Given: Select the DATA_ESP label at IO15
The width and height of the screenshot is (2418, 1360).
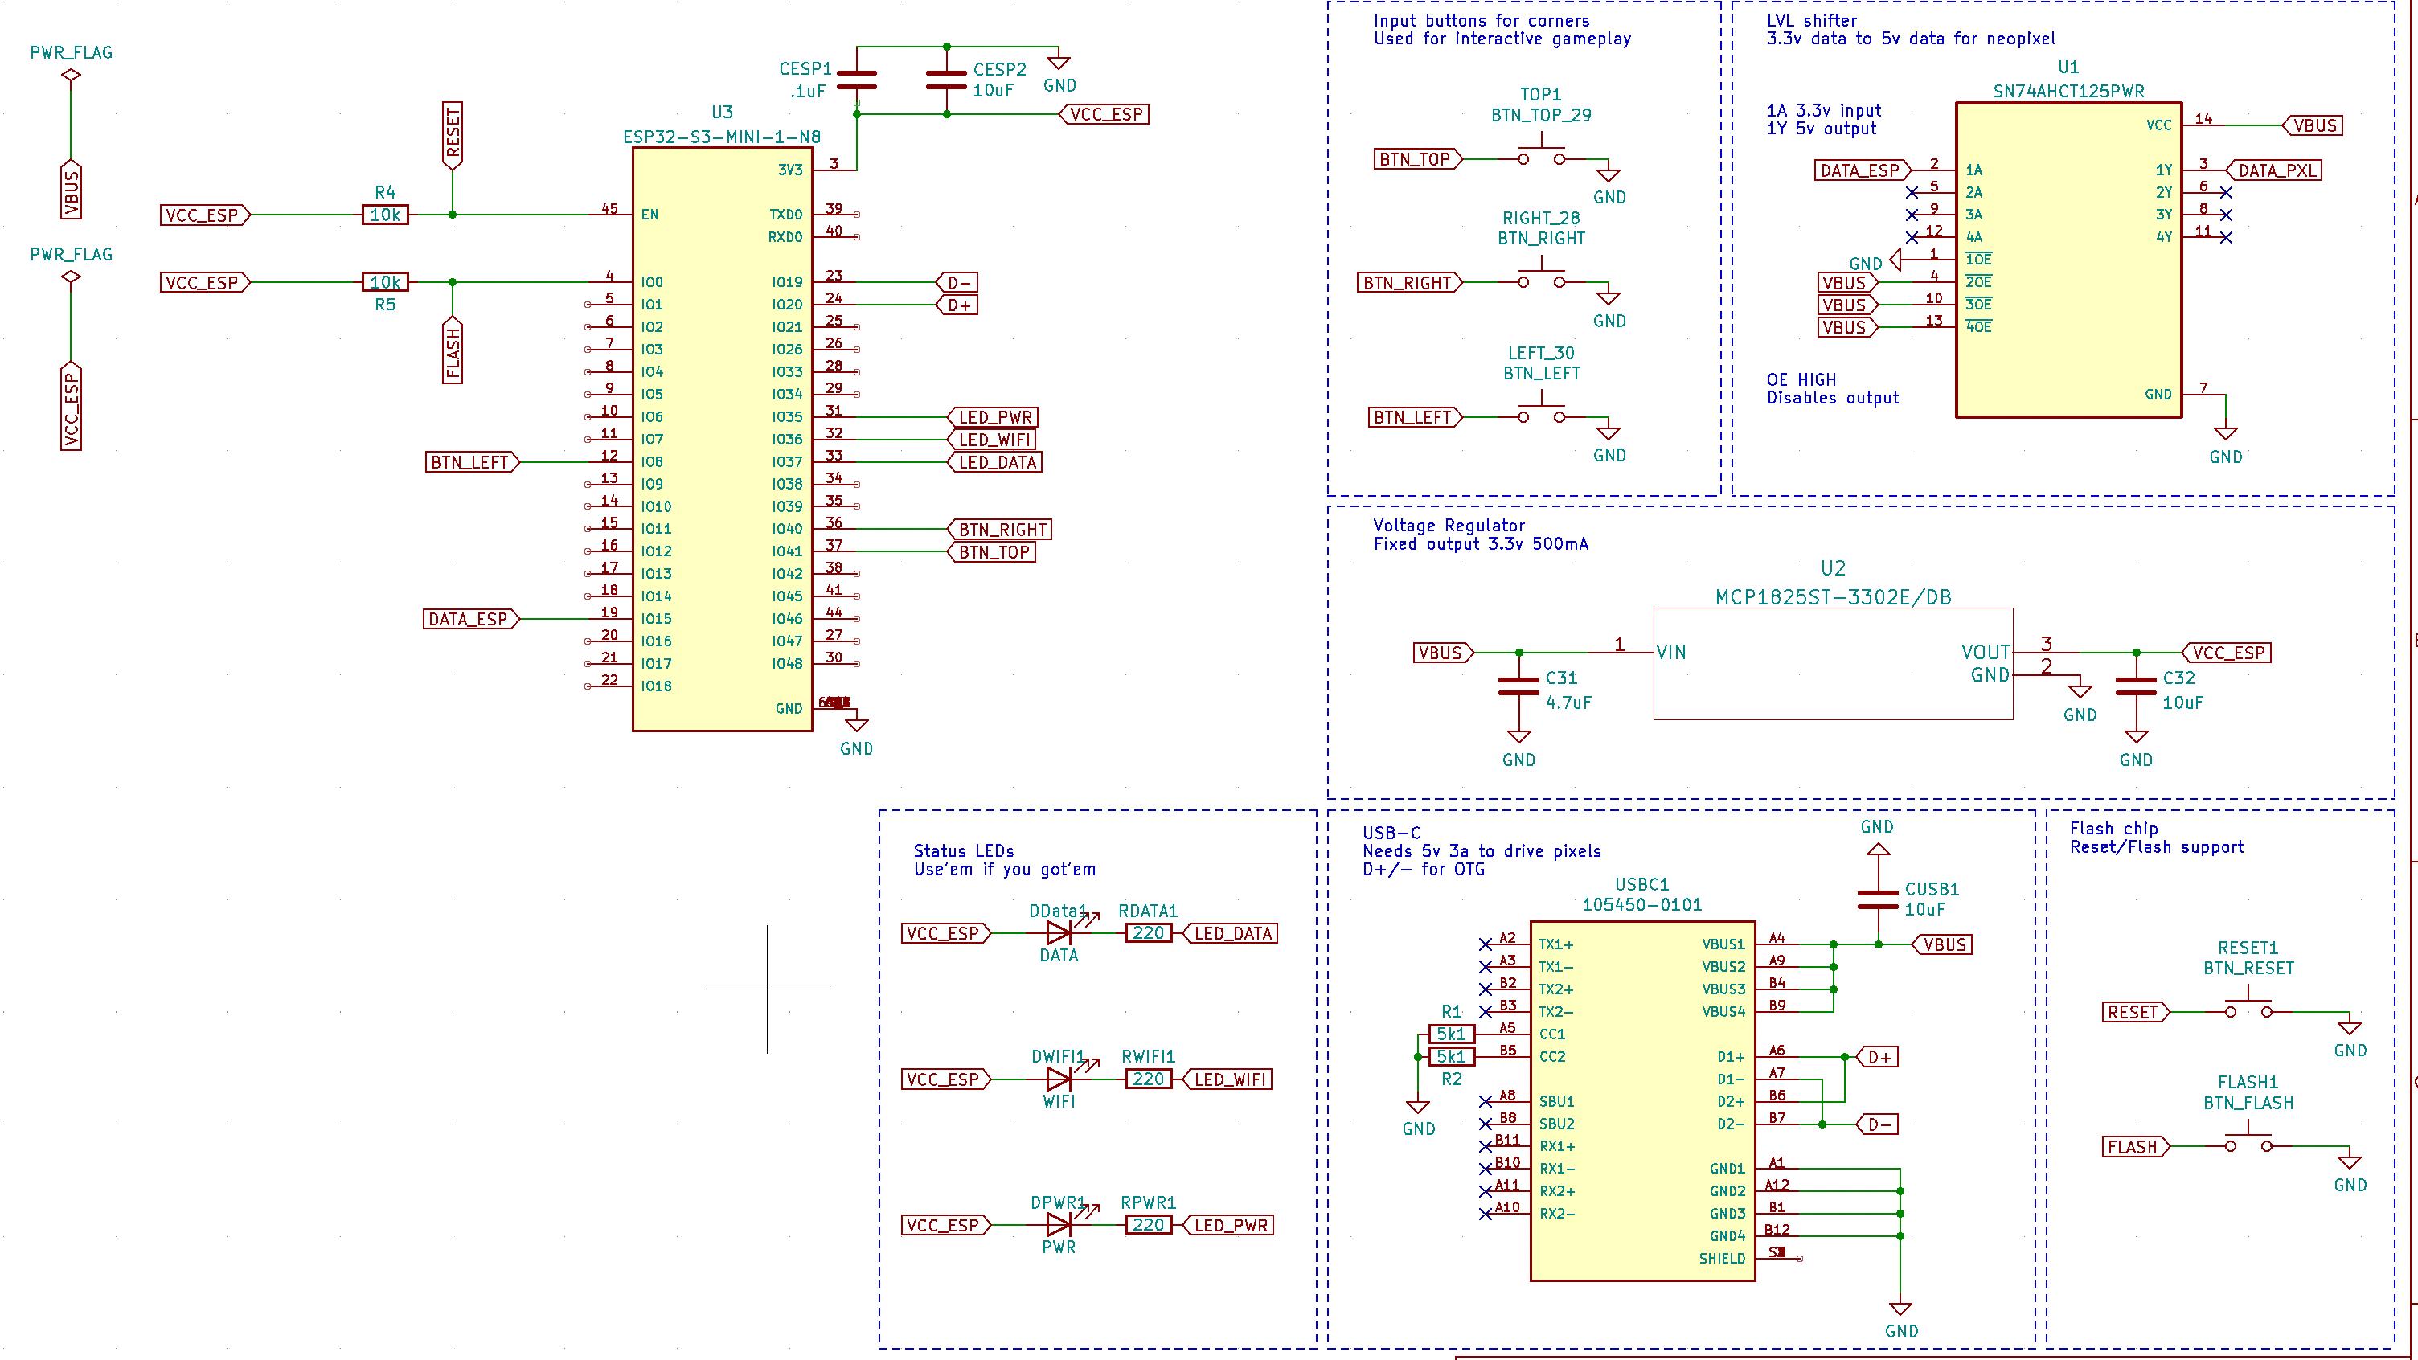Looking at the screenshot, I should click(x=470, y=620).
